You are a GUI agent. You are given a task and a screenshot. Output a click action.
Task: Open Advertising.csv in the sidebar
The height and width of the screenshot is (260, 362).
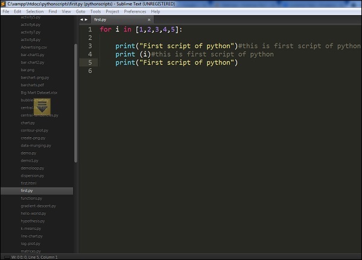point(34,47)
